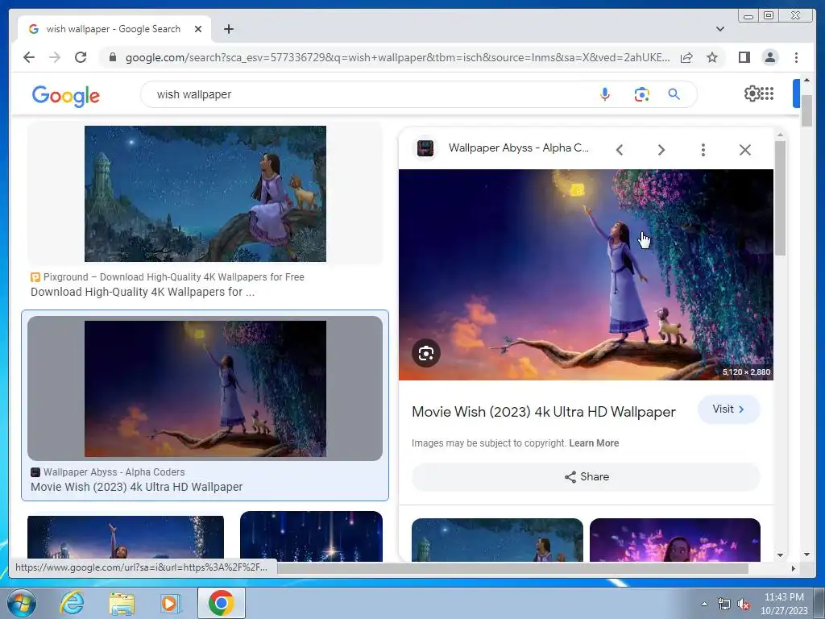Search inside image with Lens button

426,353
